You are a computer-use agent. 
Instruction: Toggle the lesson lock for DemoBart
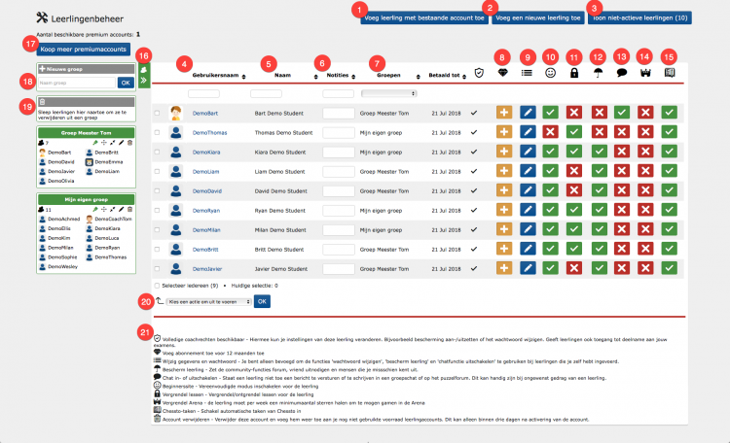[574, 113]
